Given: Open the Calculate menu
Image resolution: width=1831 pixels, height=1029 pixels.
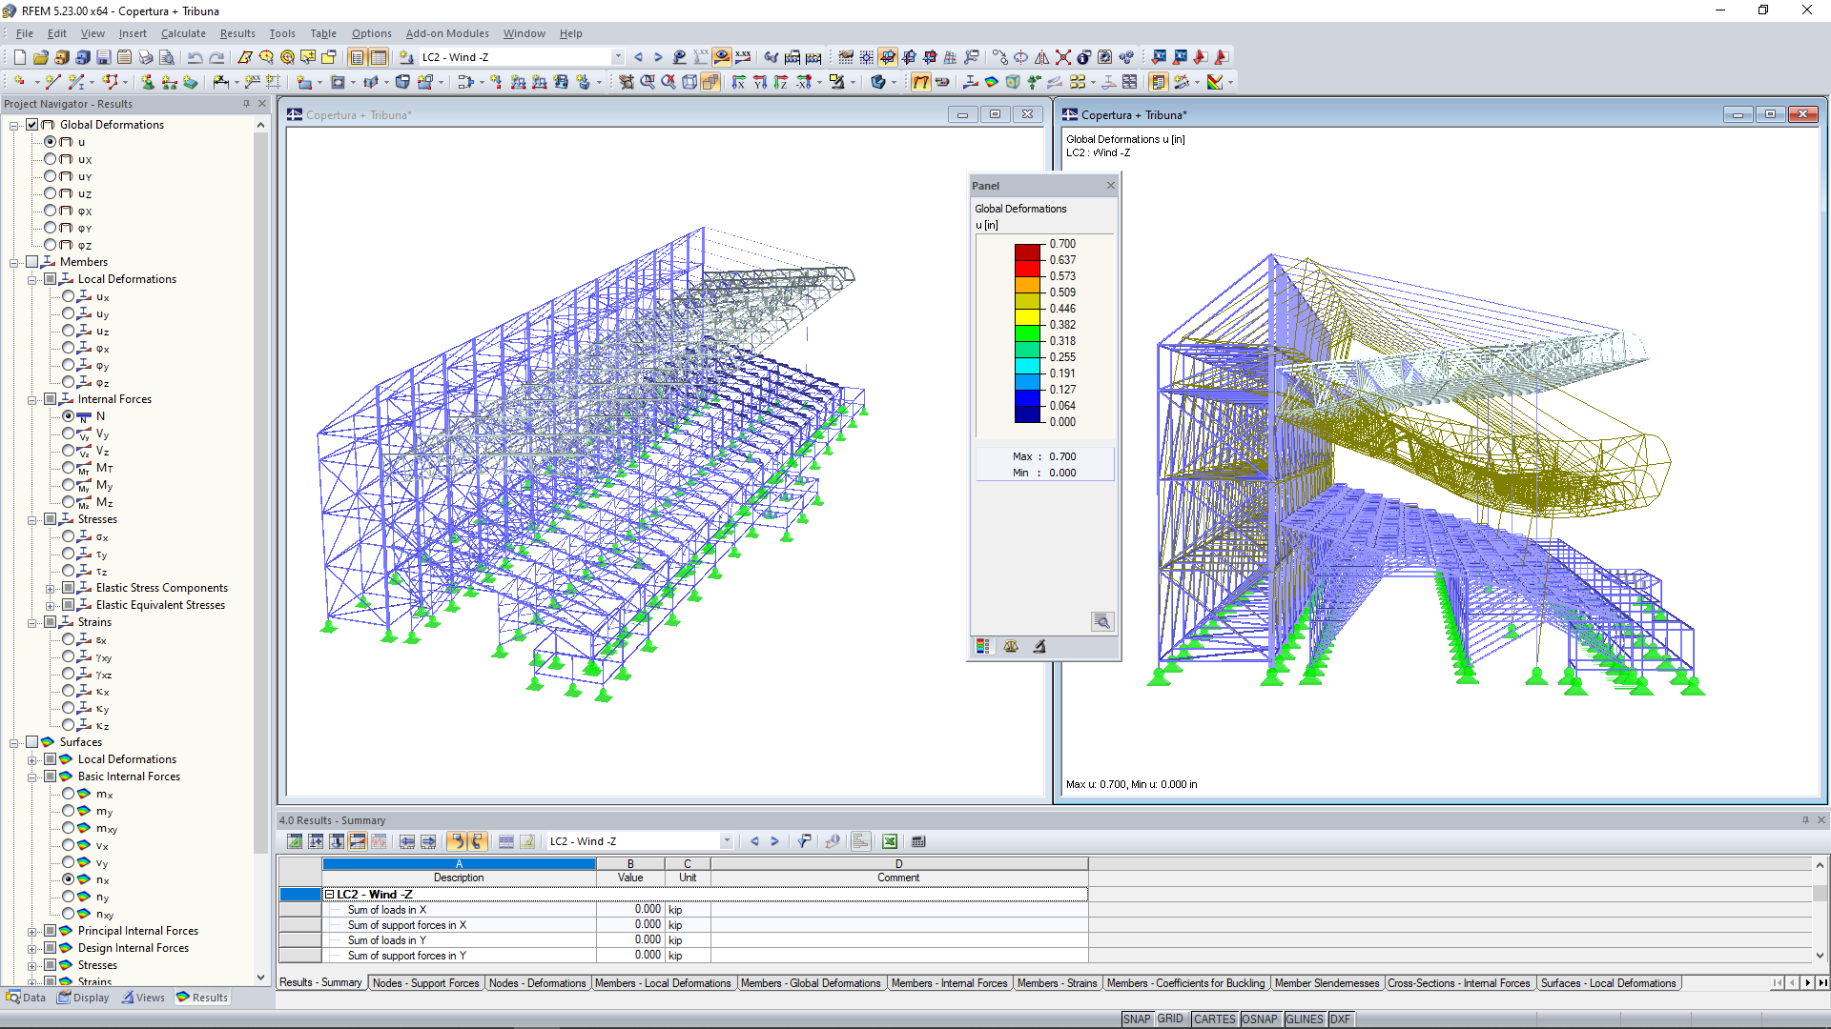Looking at the screenshot, I should coord(181,34).
